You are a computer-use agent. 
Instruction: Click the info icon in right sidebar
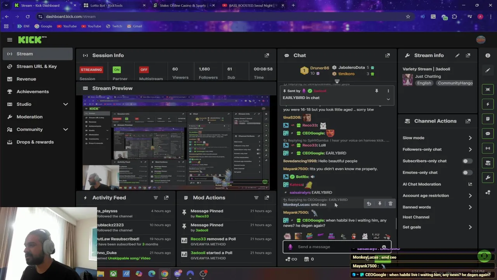pos(488,56)
